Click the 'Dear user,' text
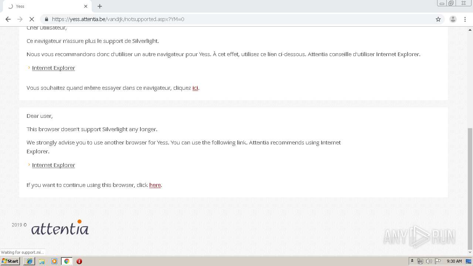473x266 pixels. (x=40, y=116)
